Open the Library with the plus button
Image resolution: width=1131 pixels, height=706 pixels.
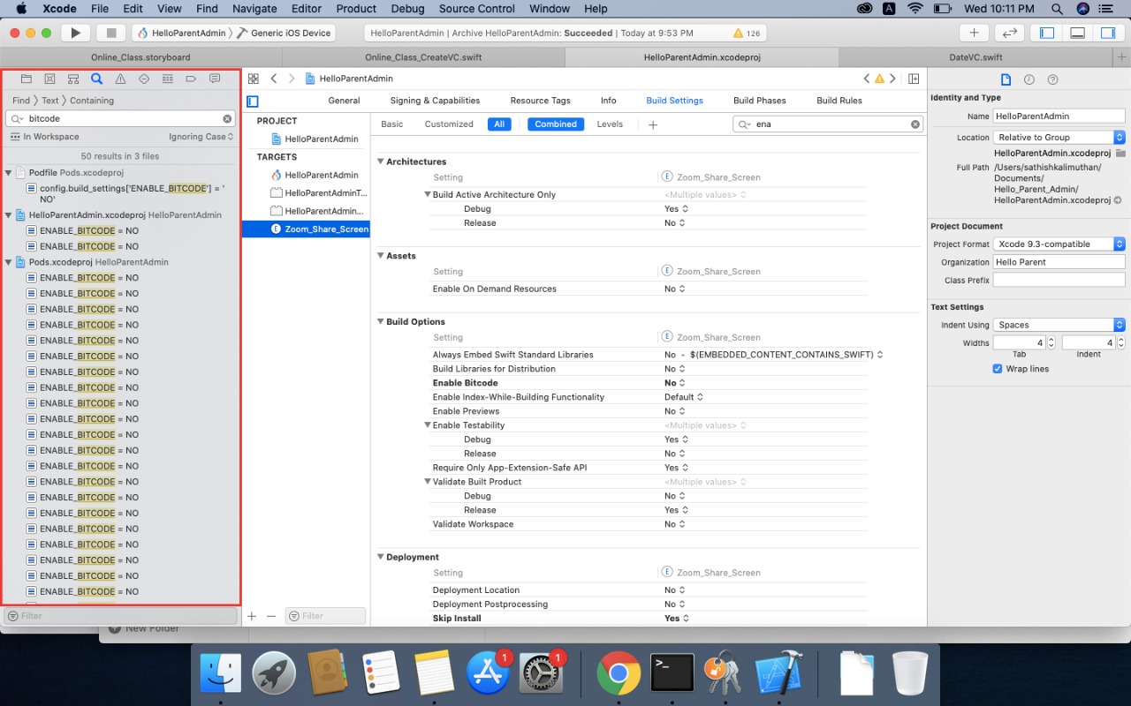(x=974, y=33)
